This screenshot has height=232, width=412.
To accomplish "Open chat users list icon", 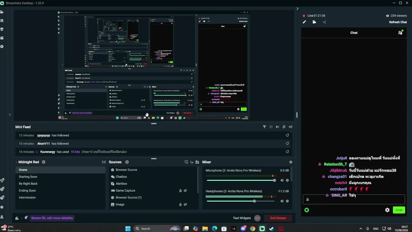I will pos(400,33).
